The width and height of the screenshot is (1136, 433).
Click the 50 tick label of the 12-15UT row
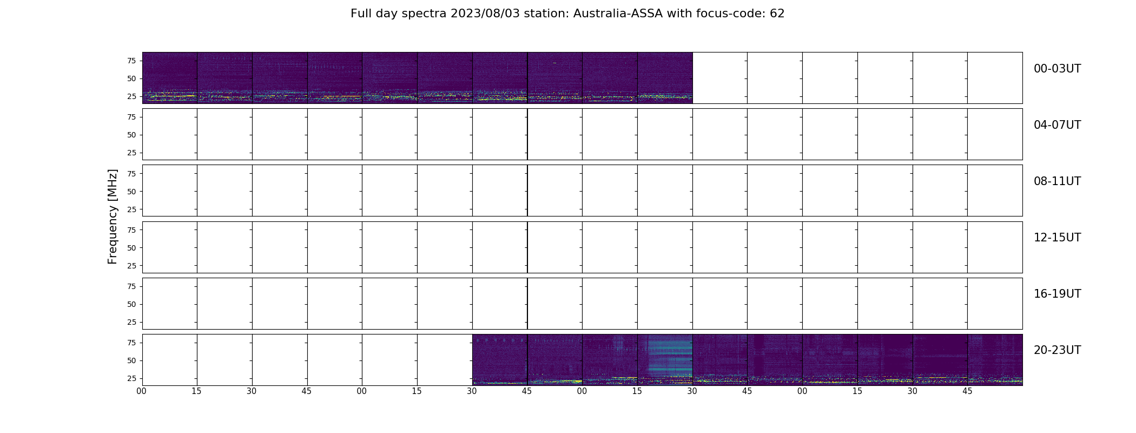click(x=131, y=248)
